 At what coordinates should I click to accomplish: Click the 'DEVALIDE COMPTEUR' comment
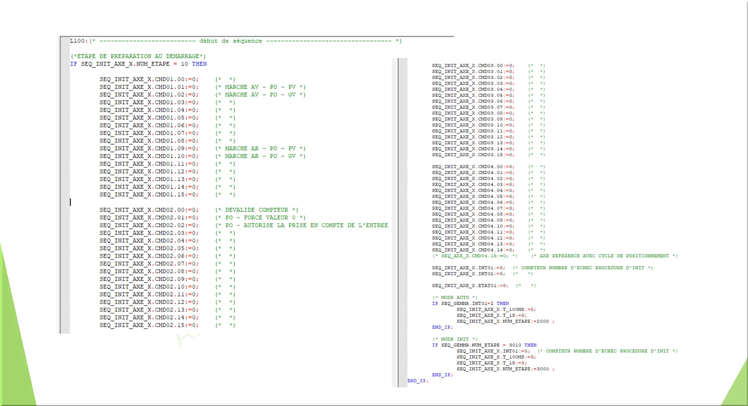(x=257, y=210)
